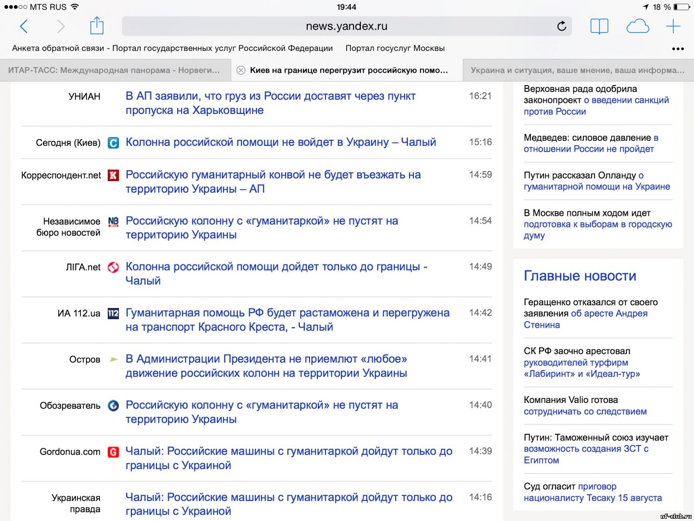Click the Обозреватель source logo

click(113, 406)
